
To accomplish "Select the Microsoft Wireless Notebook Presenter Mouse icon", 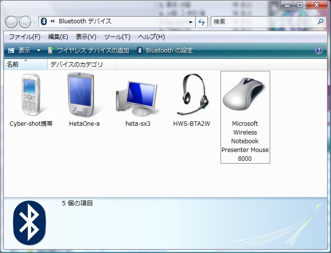I will (244, 94).
